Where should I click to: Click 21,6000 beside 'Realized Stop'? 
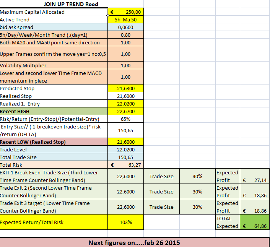(x=125, y=96)
